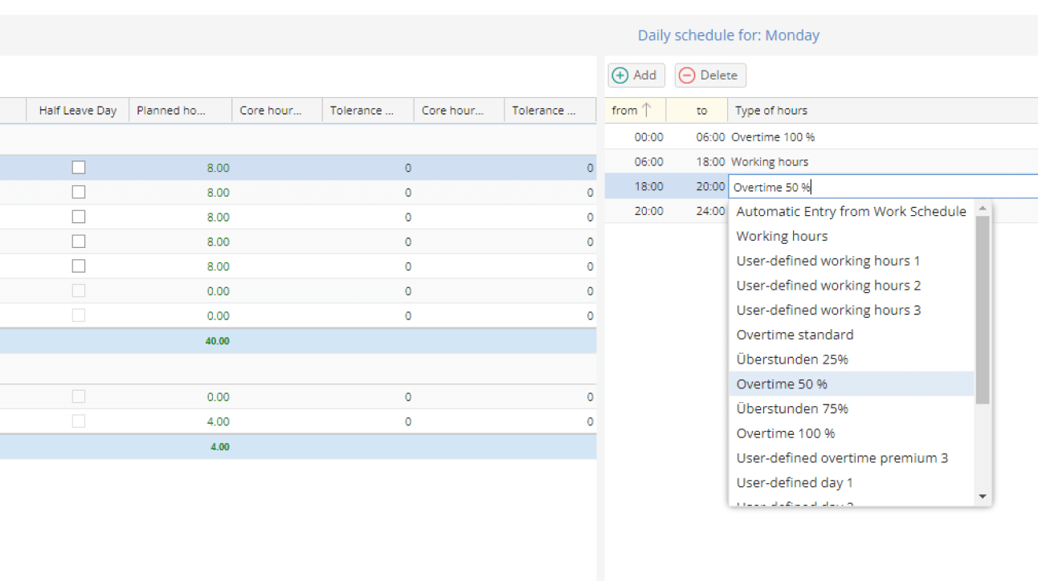Click the Delete button with minus icon
Image resolution: width=1038 pixels, height=581 pixels.
tap(710, 75)
